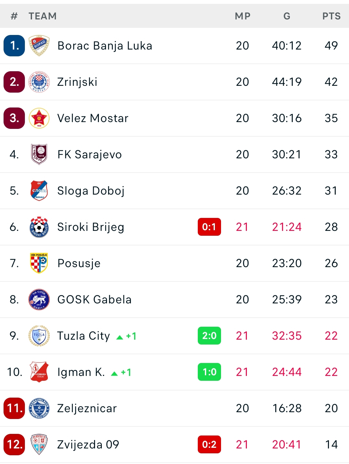Select the G goals column header
The image size is (349, 464).
(287, 16)
